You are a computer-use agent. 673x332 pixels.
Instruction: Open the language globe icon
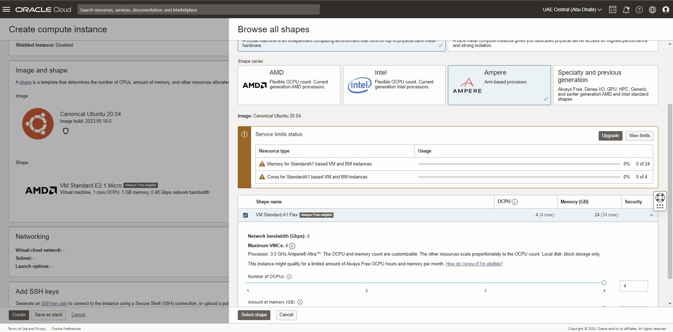(653, 9)
